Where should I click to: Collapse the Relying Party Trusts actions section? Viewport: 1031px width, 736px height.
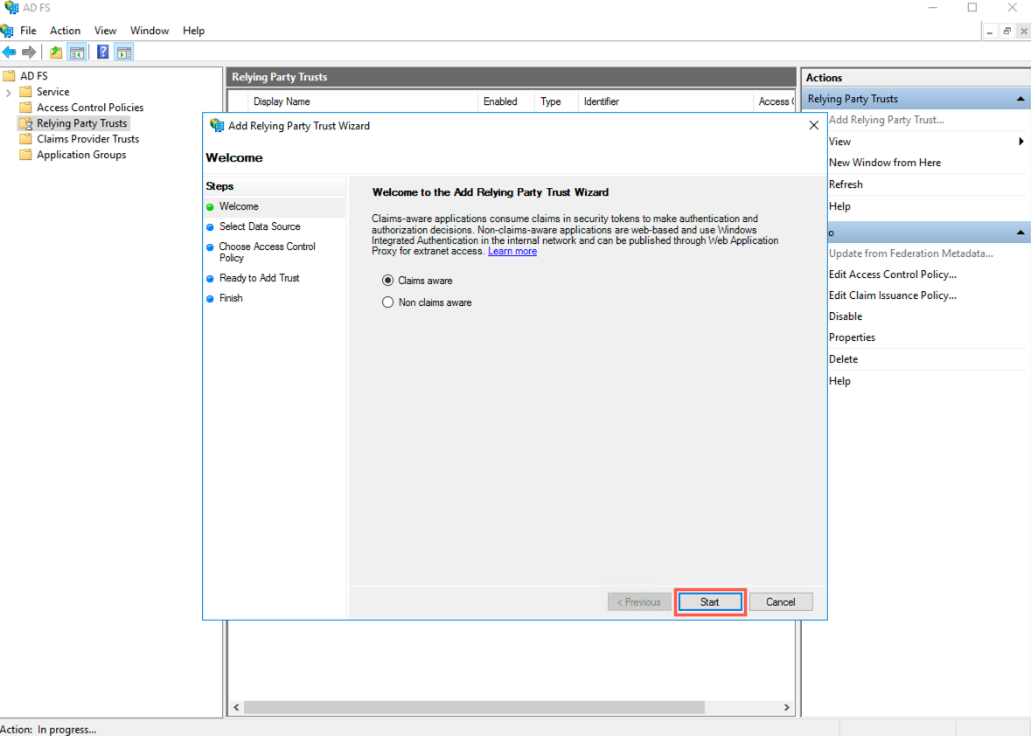(1020, 98)
